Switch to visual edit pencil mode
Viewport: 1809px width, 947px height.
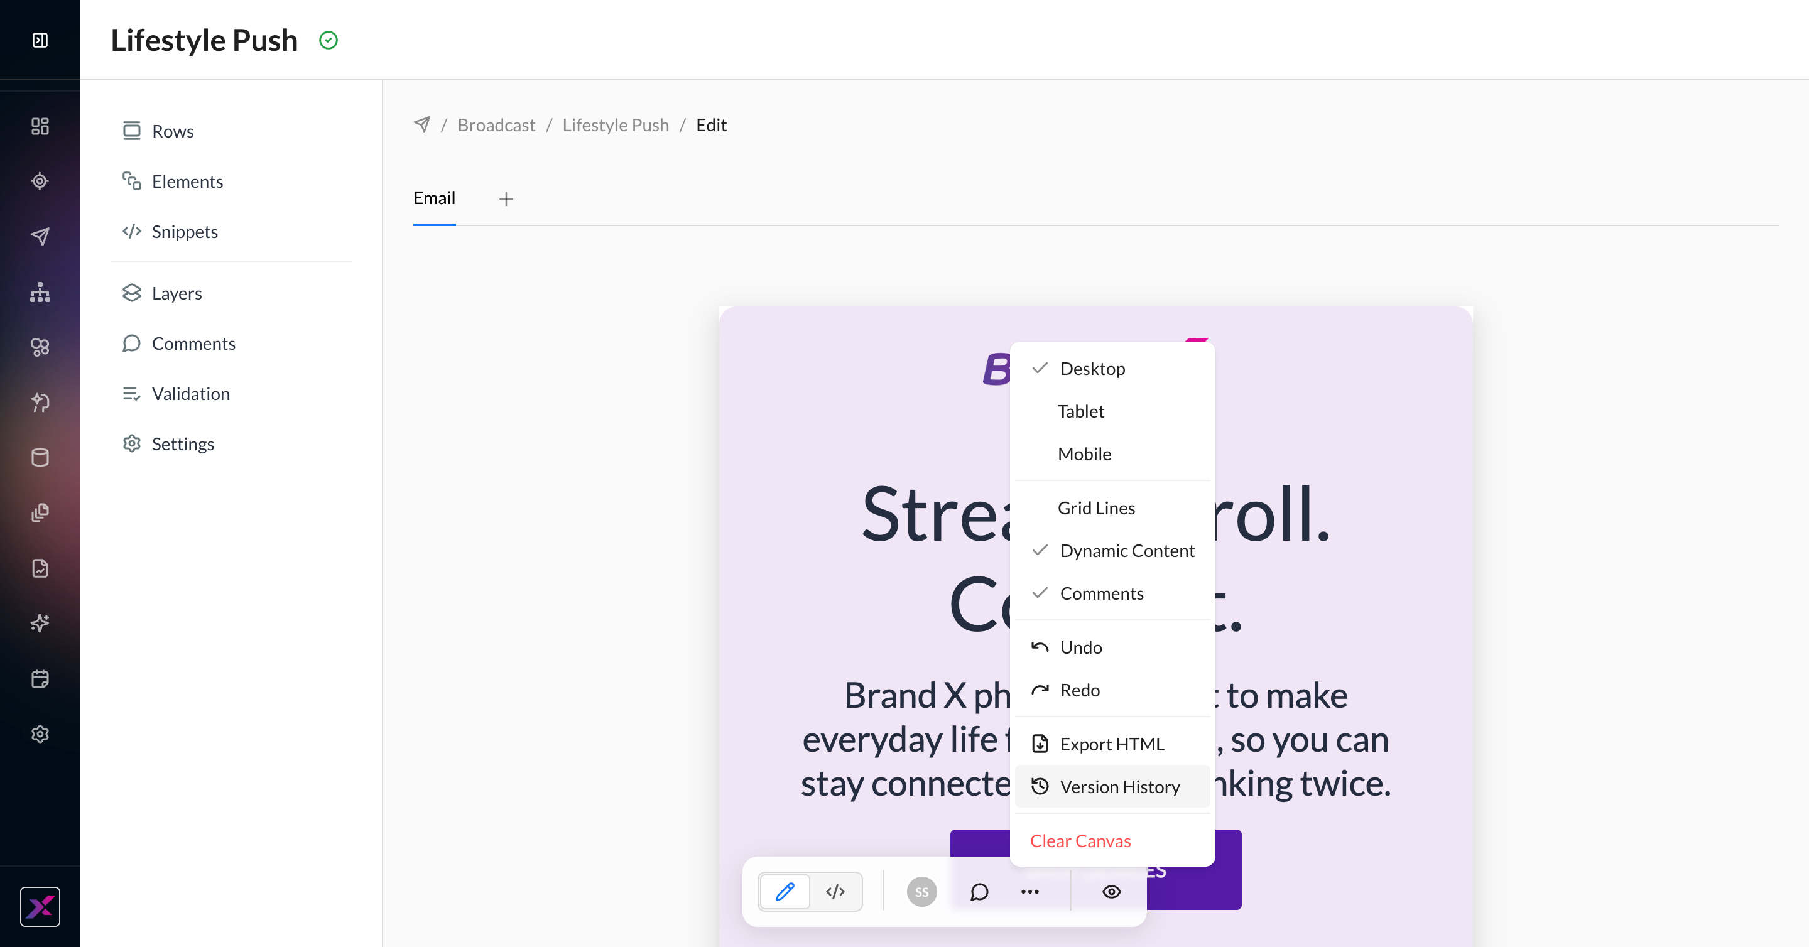[785, 892]
